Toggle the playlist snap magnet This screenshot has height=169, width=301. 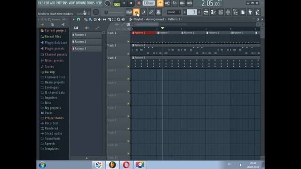pyautogui.click(x=79, y=19)
